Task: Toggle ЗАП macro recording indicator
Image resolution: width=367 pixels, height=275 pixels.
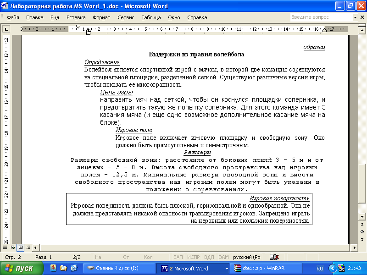Action: [178, 257]
